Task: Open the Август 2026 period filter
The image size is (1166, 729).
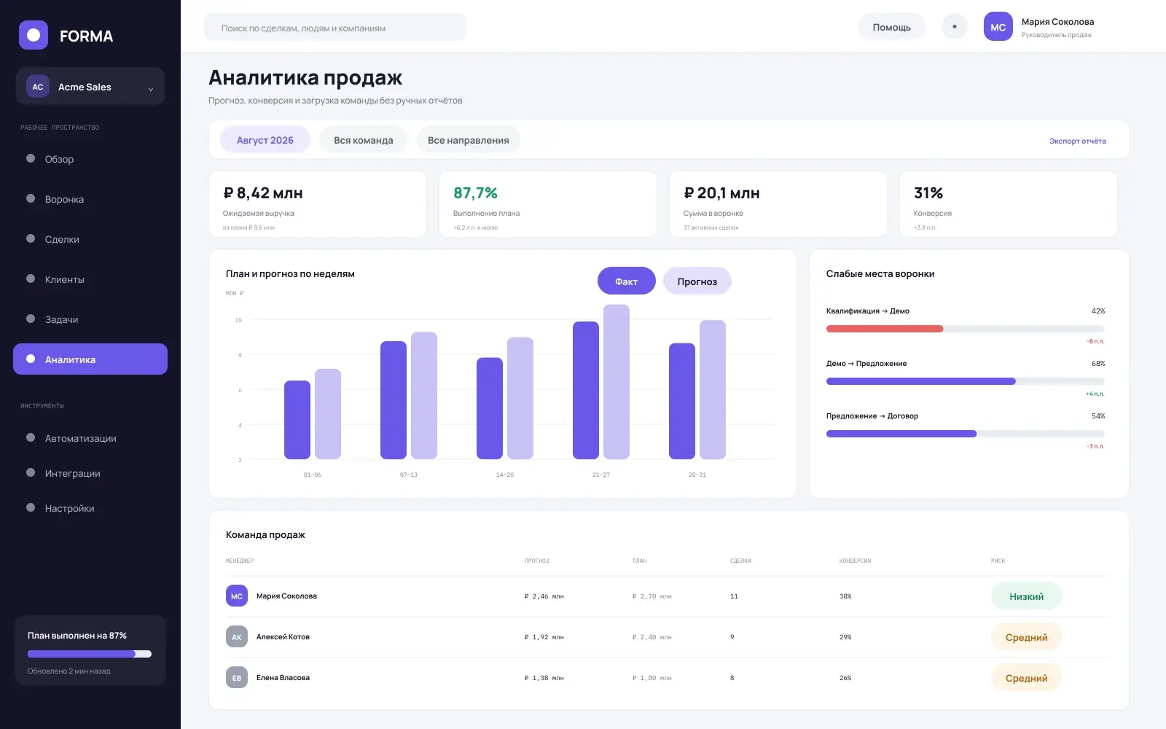Action: [x=265, y=140]
